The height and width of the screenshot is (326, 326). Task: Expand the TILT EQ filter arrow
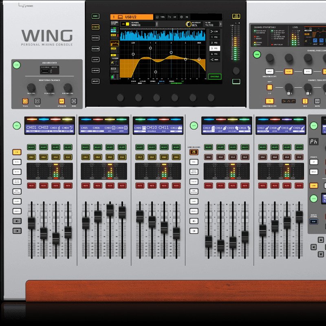pyautogui.click(x=220, y=24)
